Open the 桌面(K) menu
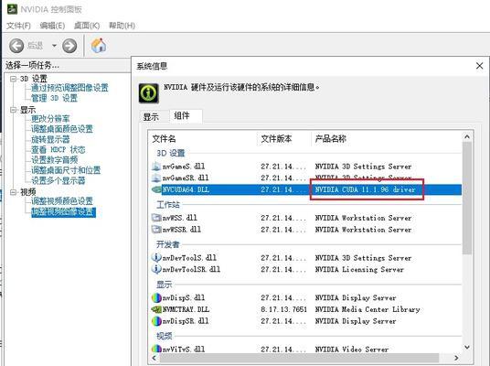The height and width of the screenshot is (366, 490). [87, 26]
